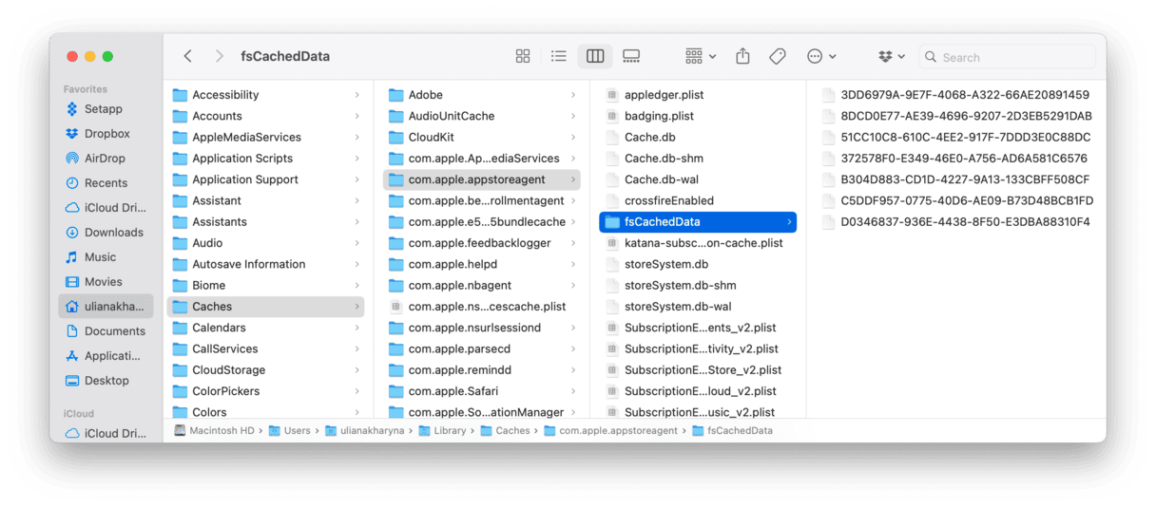Select the badging.plist file
Screen dimensions: 1156x508
click(698, 116)
